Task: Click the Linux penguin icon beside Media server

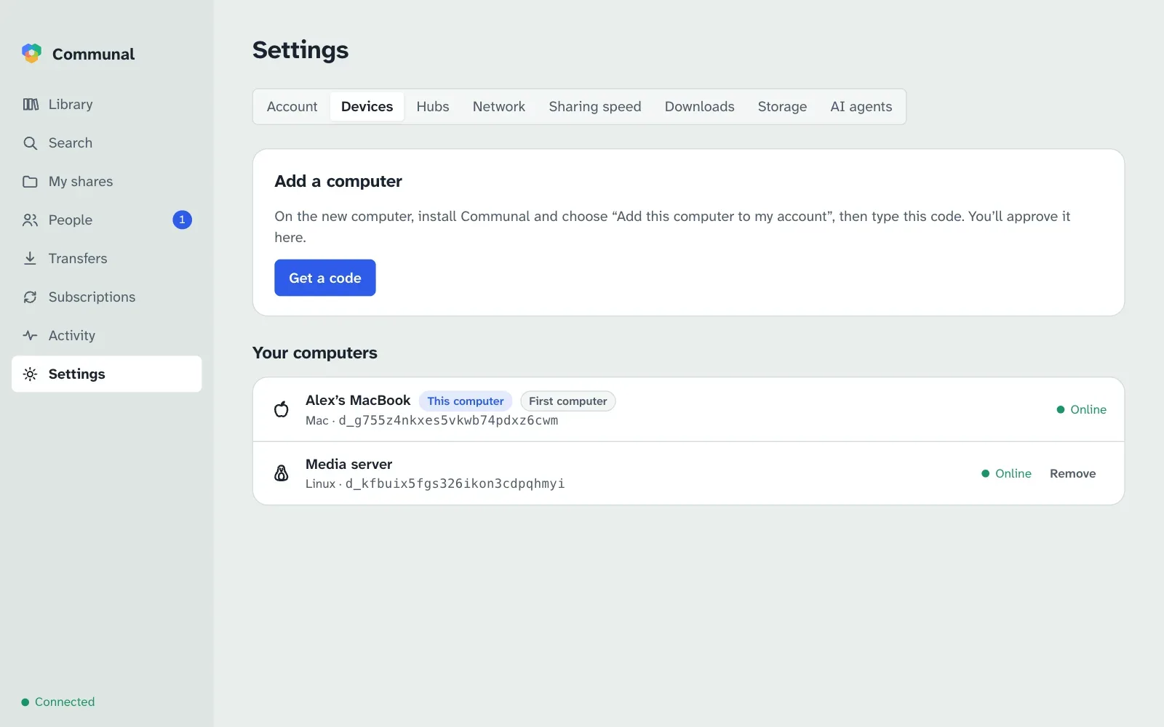Action: 282,473
